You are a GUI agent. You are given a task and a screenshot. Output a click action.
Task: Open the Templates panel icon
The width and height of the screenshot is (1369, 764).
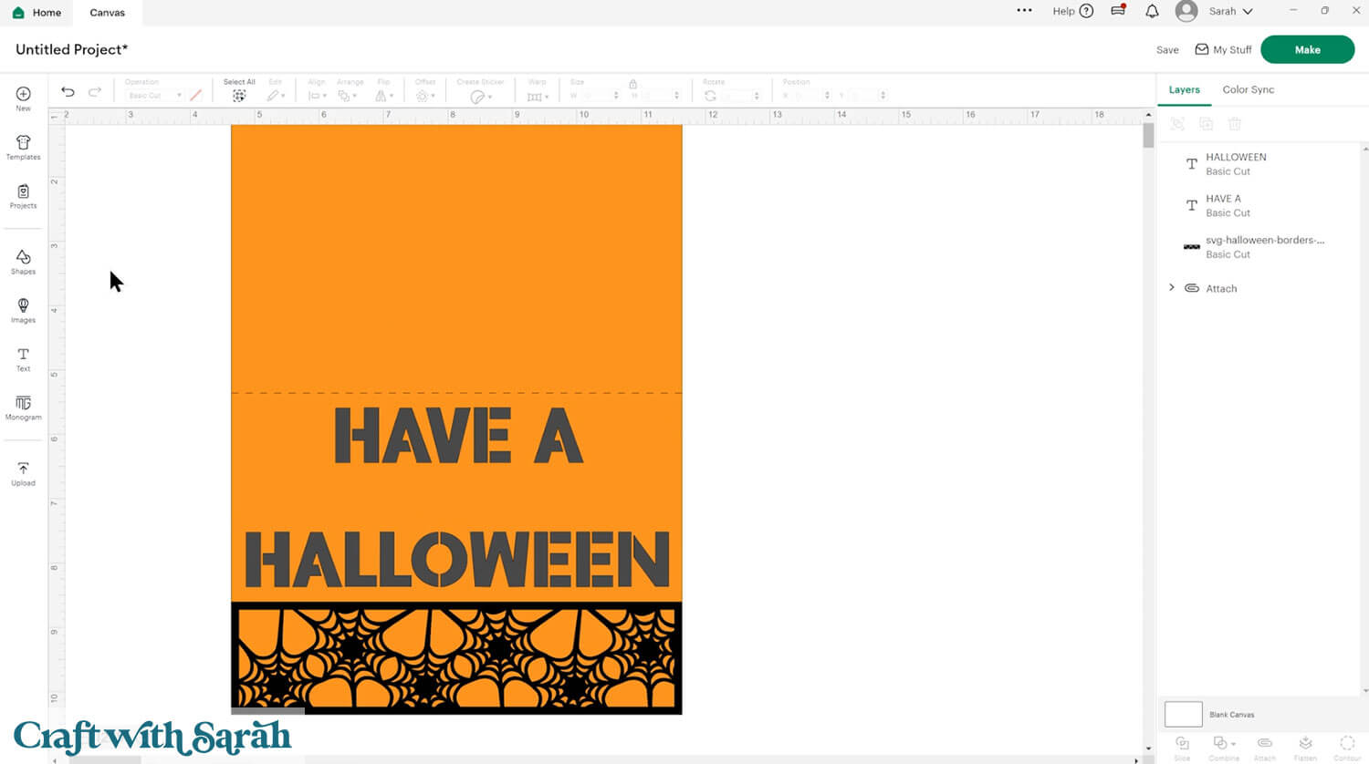click(23, 147)
